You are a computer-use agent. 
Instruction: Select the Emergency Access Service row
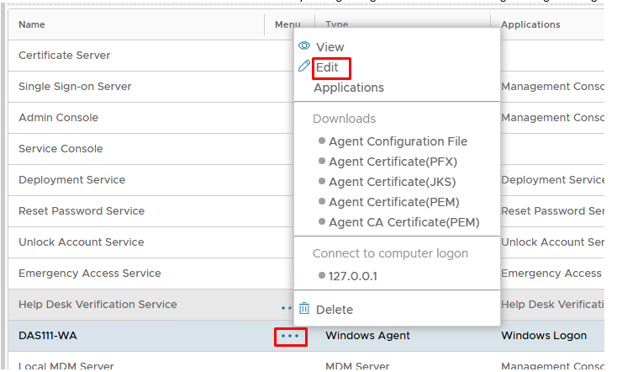tap(90, 274)
